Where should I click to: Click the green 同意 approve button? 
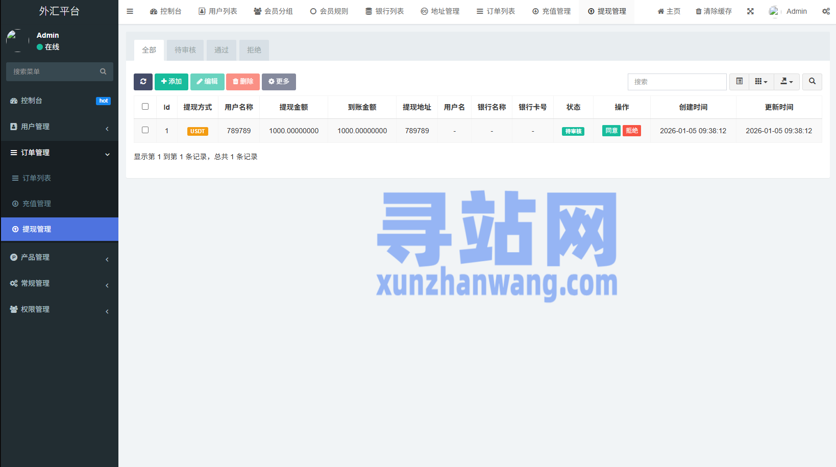(611, 131)
